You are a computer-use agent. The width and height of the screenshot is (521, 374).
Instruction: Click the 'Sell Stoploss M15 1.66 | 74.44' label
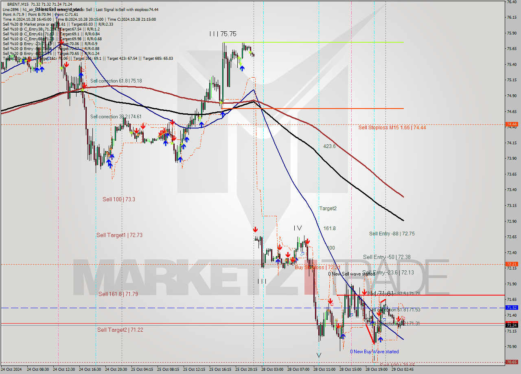point(392,127)
